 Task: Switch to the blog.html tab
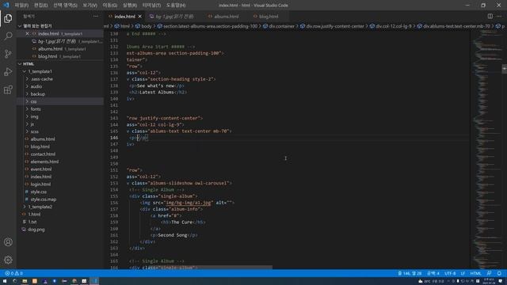(x=269, y=17)
